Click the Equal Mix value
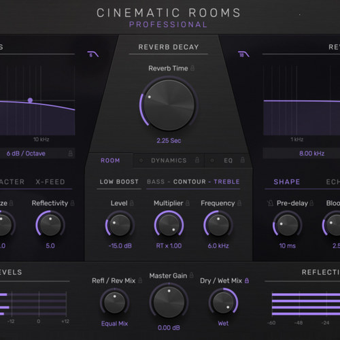 114,324
